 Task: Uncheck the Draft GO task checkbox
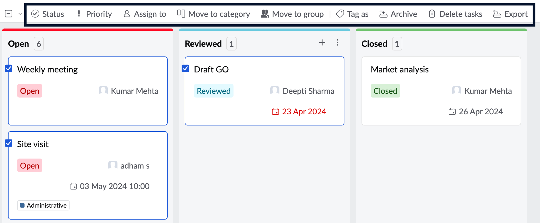click(186, 68)
